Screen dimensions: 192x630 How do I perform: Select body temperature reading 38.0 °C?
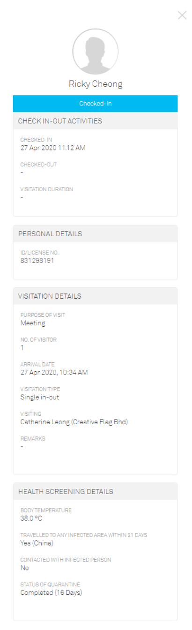31,518
